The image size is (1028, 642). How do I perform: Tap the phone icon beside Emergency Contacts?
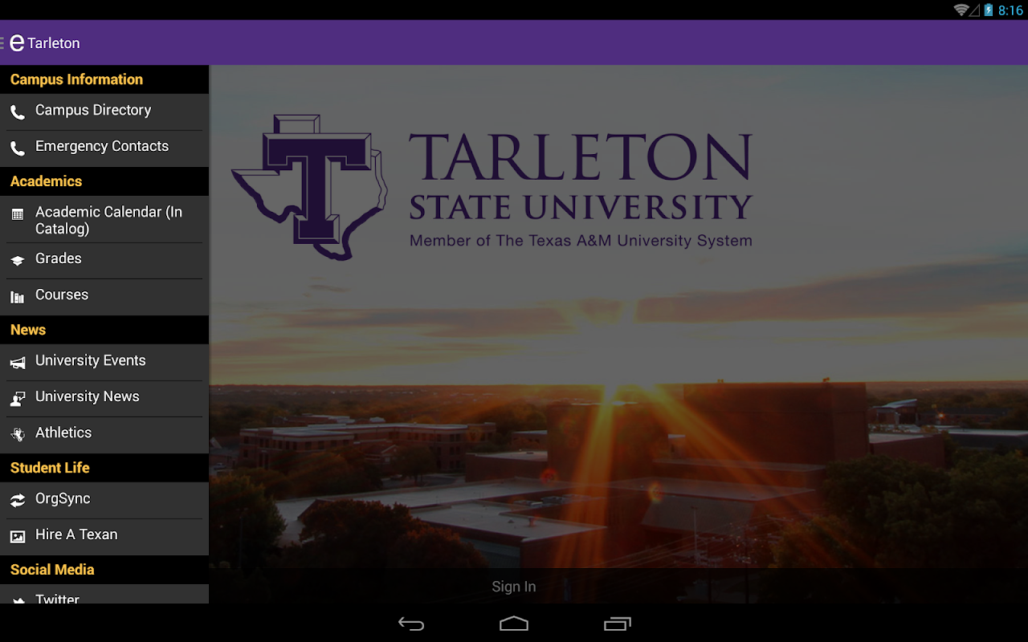pos(18,148)
